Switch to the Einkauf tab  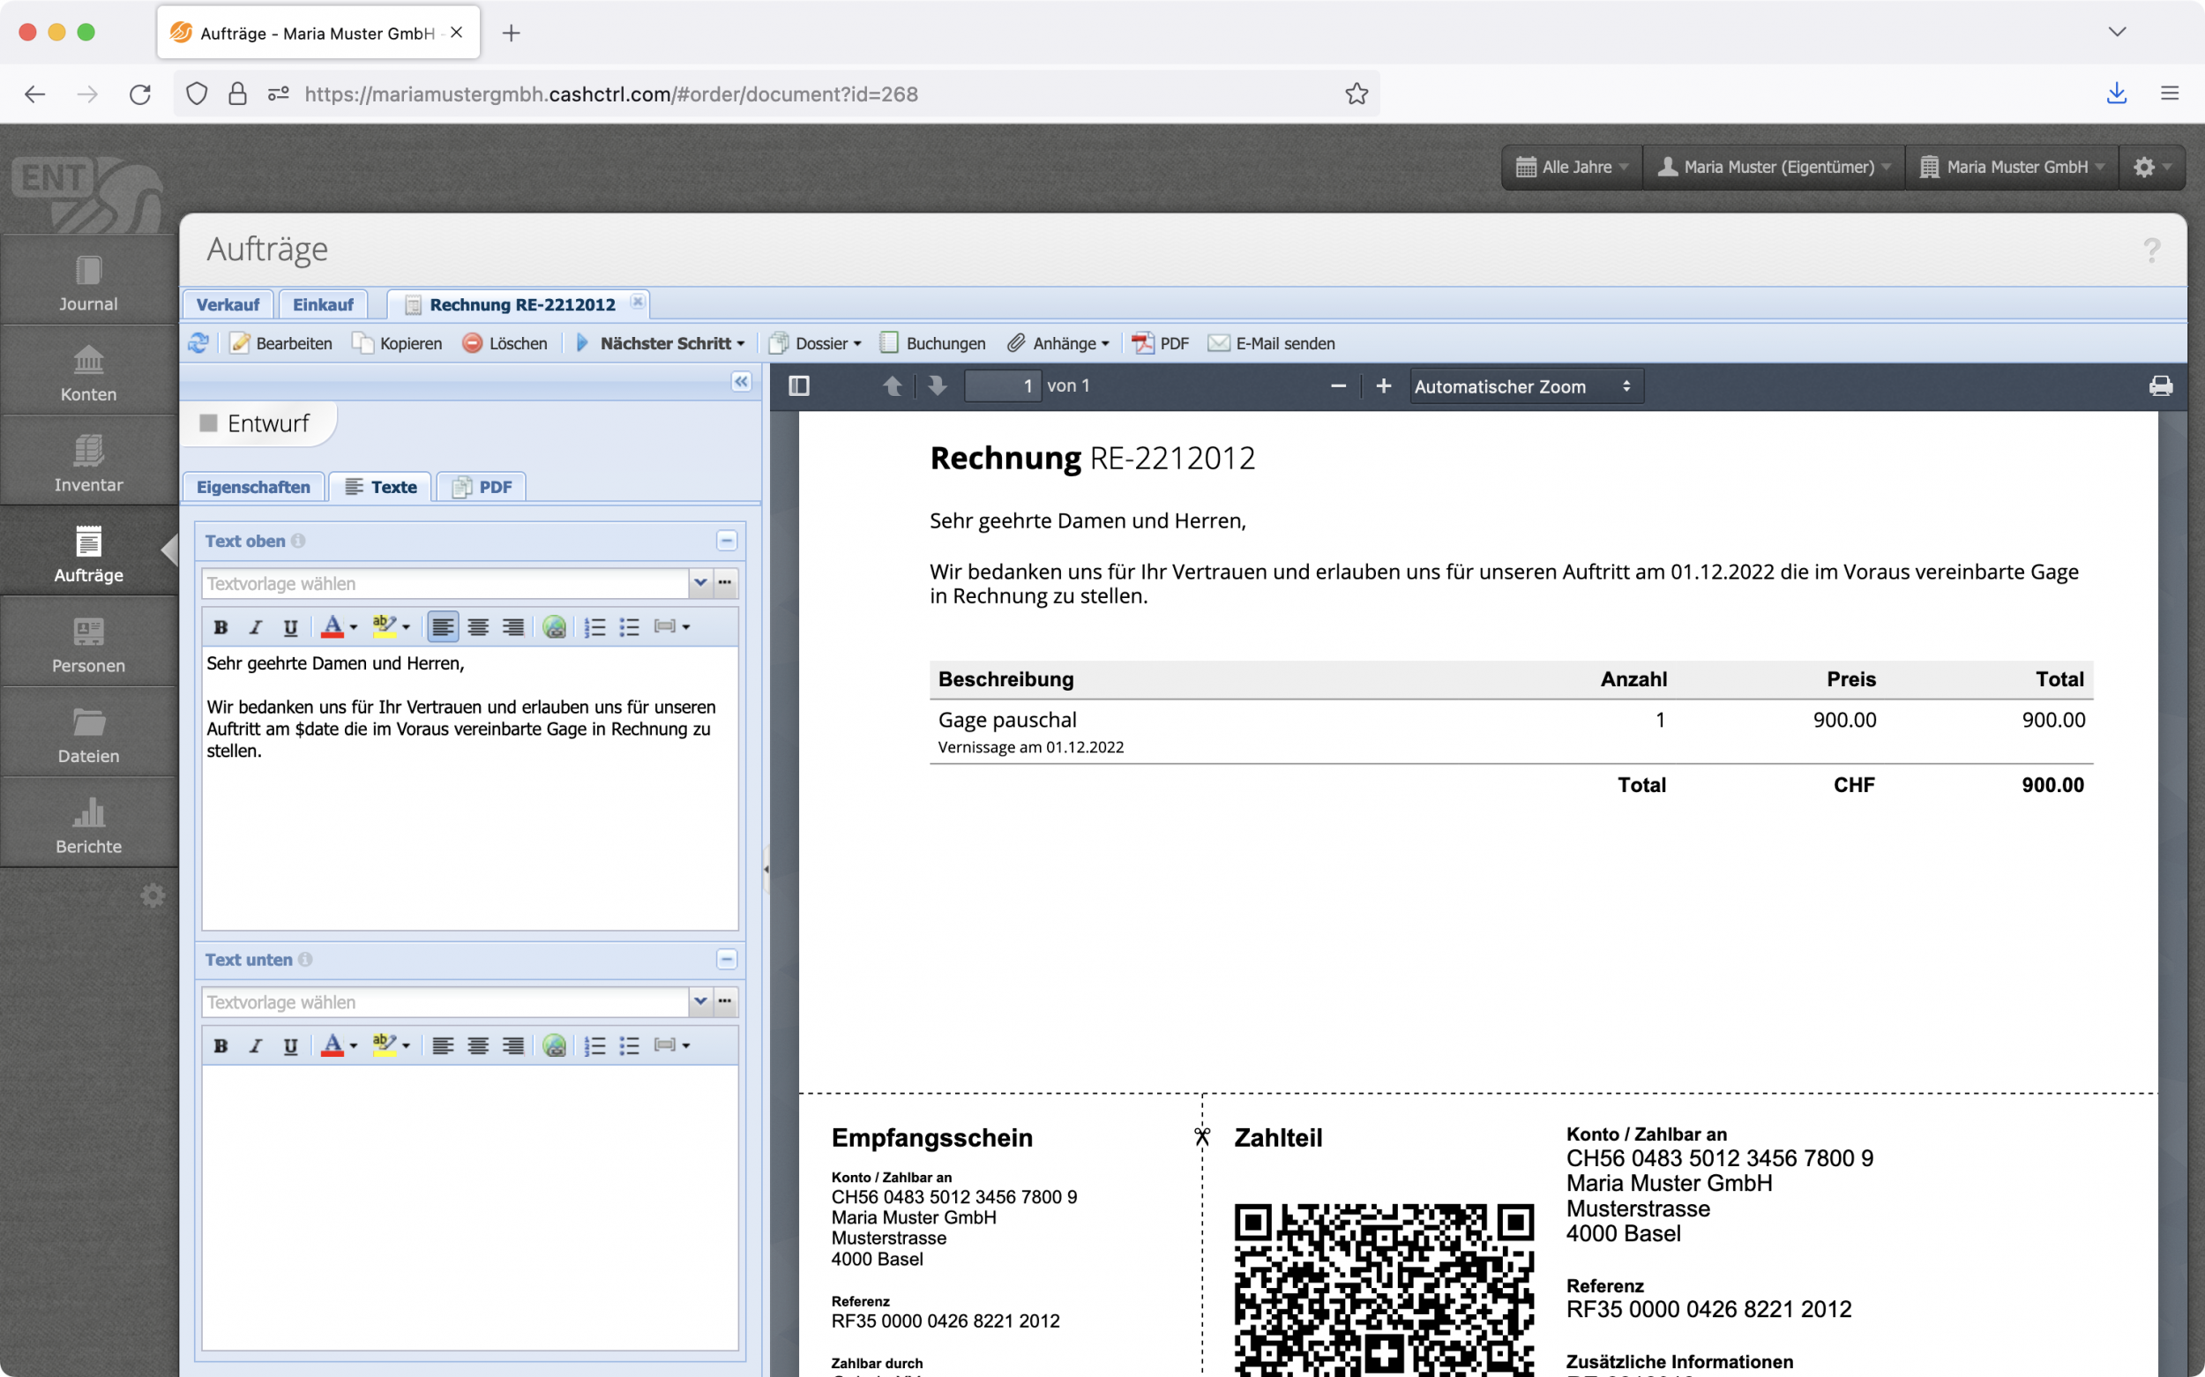coord(322,304)
